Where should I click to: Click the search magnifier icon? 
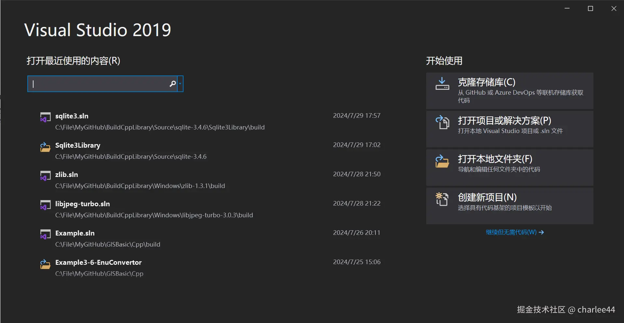(x=172, y=84)
